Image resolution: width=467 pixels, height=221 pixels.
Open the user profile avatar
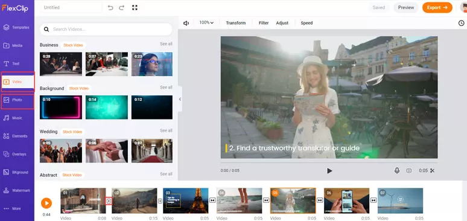coord(463,7)
